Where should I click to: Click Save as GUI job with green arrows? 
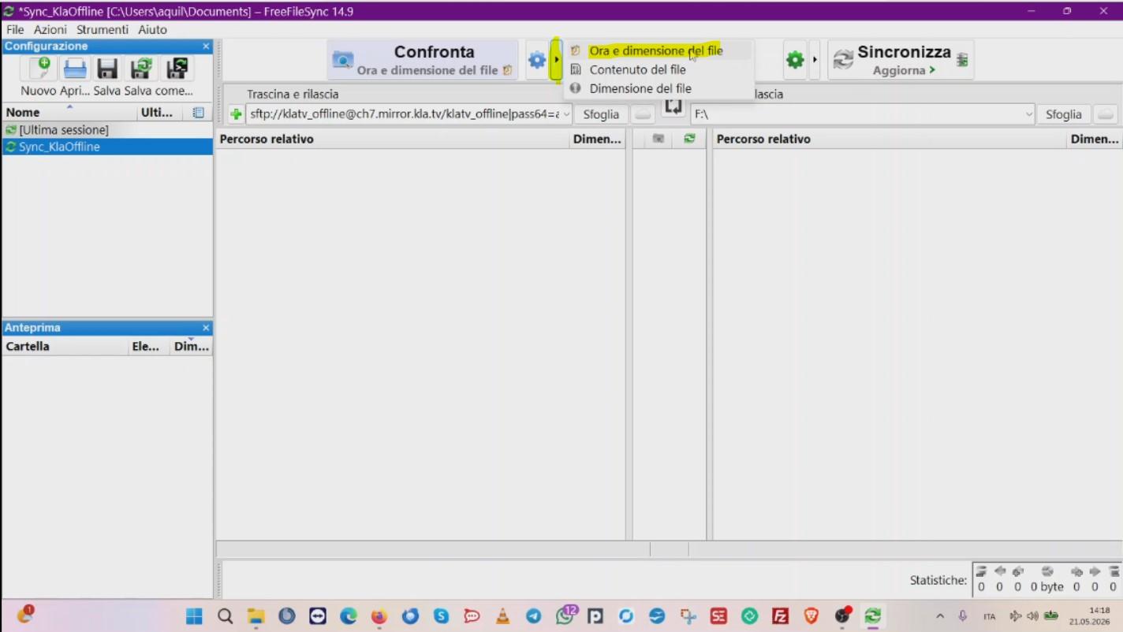pos(142,69)
